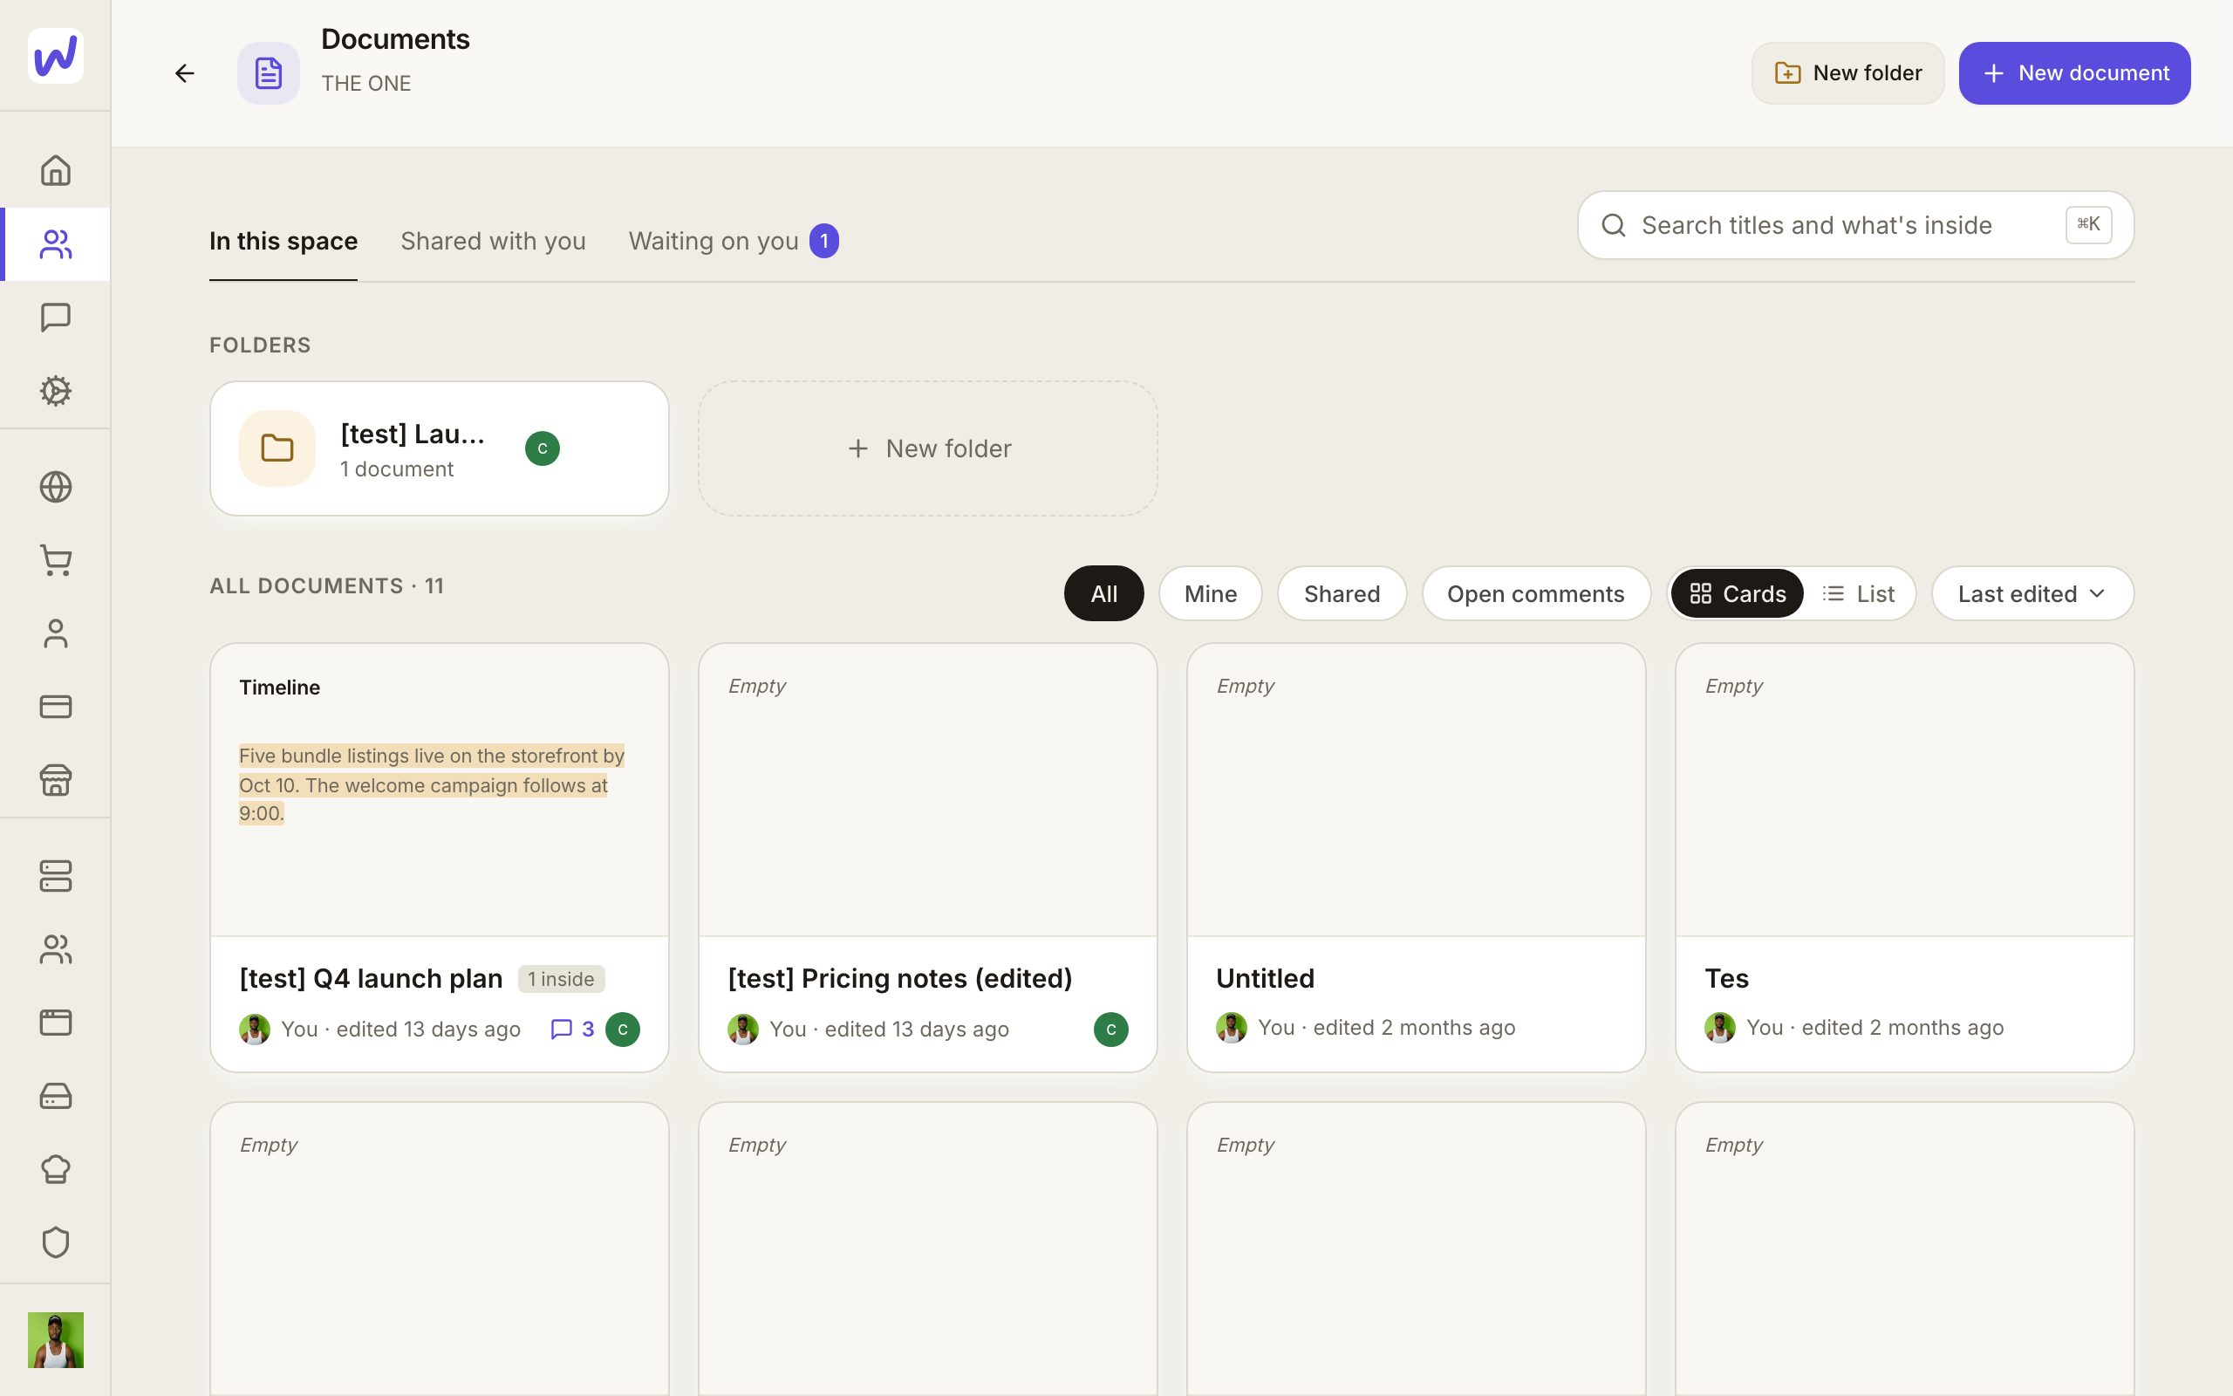This screenshot has width=2233, height=1396.
Task: Click the New folder button in header
Action: click(x=1847, y=73)
